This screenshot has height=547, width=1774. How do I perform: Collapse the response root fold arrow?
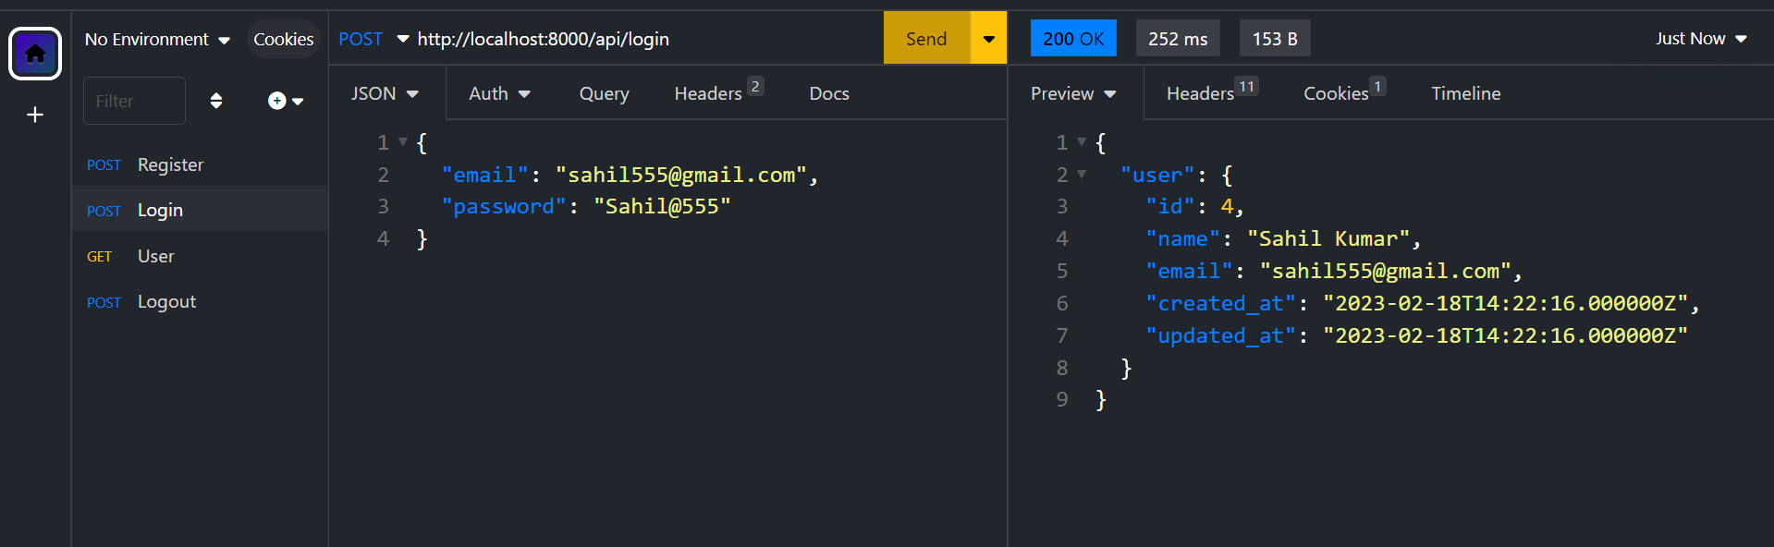[x=1082, y=142]
